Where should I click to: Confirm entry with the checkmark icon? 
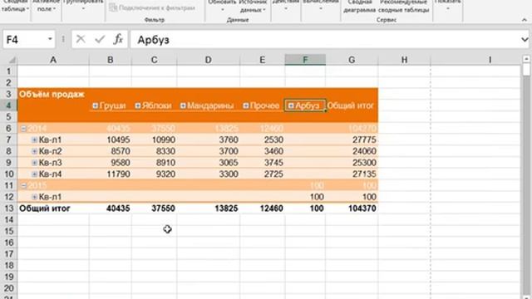tap(100, 39)
